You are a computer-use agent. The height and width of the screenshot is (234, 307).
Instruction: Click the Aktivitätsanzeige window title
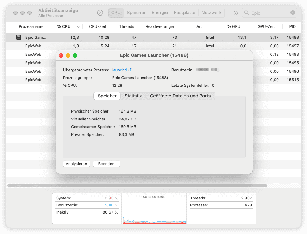[x=58, y=10]
